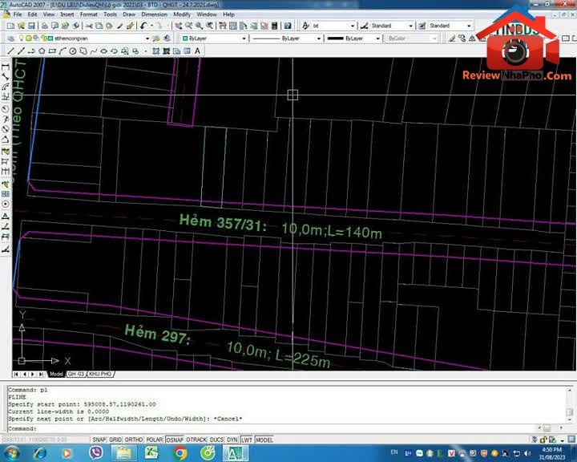
Task: Open the Format menu
Action: click(x=89, y=14)
